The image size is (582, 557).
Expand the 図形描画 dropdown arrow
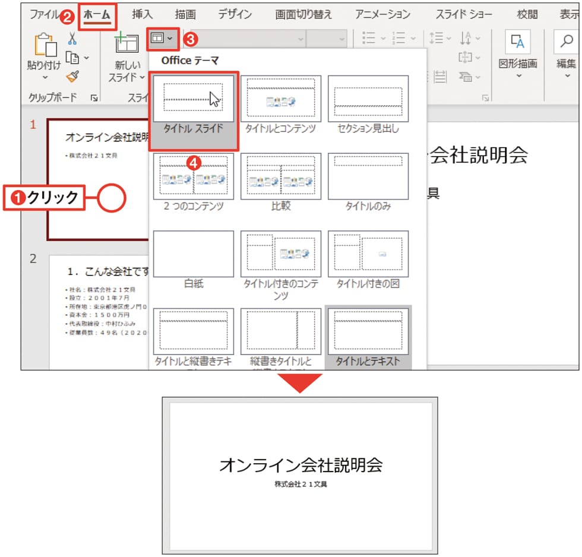(x=519, y=75)
